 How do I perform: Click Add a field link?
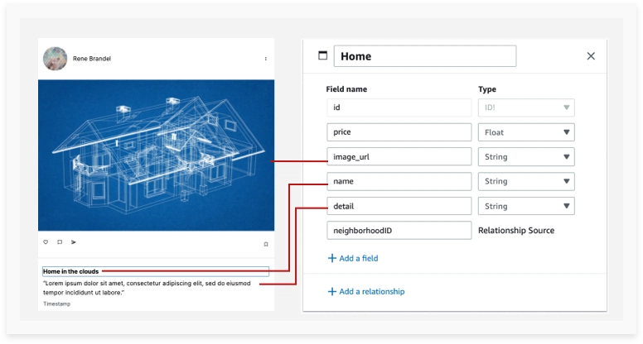point(353,258)
